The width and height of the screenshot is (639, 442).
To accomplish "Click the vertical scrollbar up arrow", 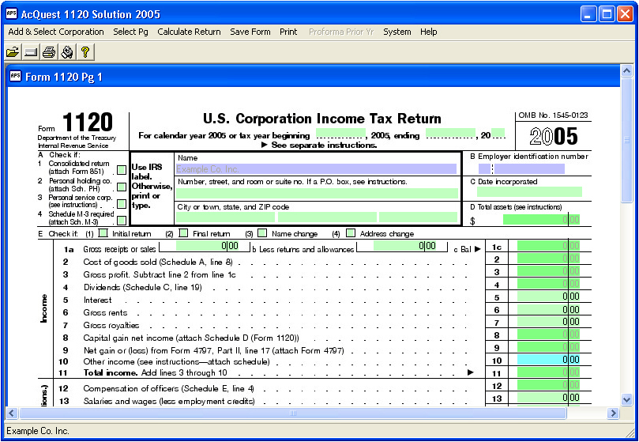I will point(627,71).
